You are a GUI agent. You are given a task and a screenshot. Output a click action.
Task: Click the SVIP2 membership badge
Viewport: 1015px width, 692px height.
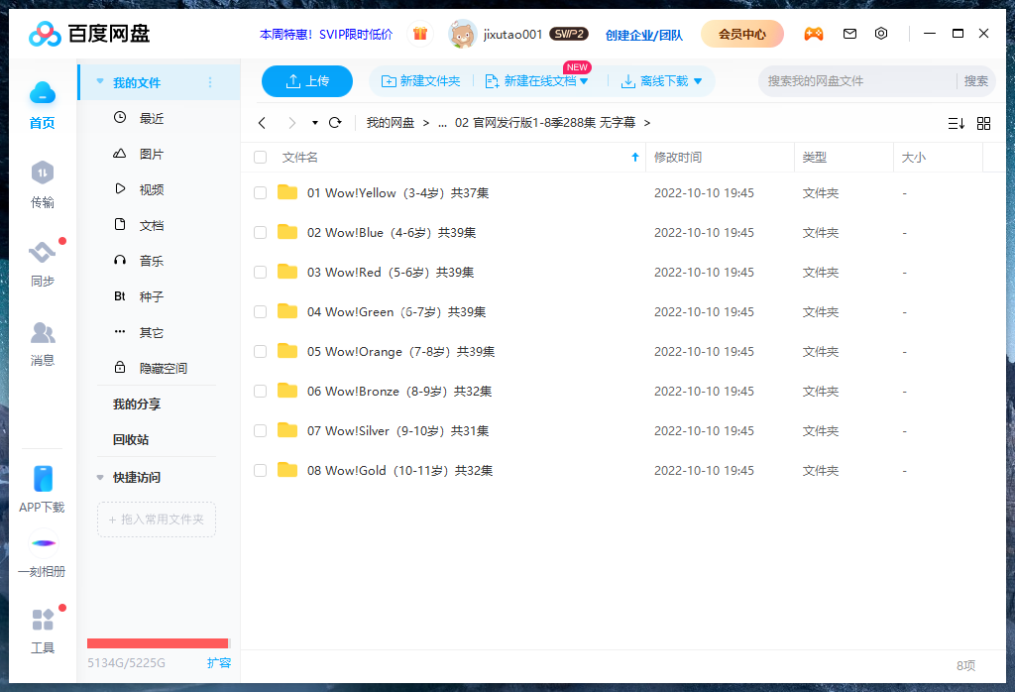569,34
